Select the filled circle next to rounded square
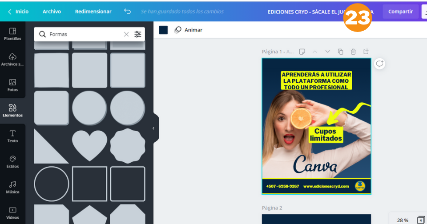The image size is (427, 224). 89,108
